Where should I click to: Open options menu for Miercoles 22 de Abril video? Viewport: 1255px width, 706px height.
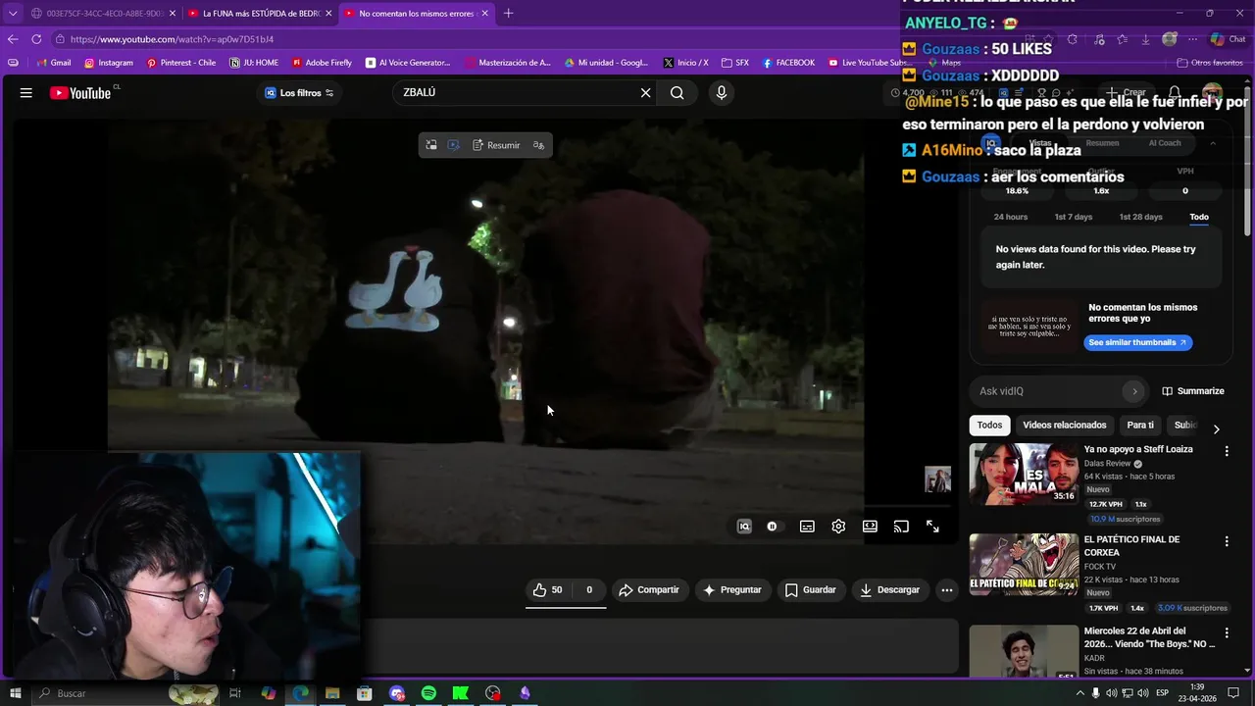pos(1227,633)
